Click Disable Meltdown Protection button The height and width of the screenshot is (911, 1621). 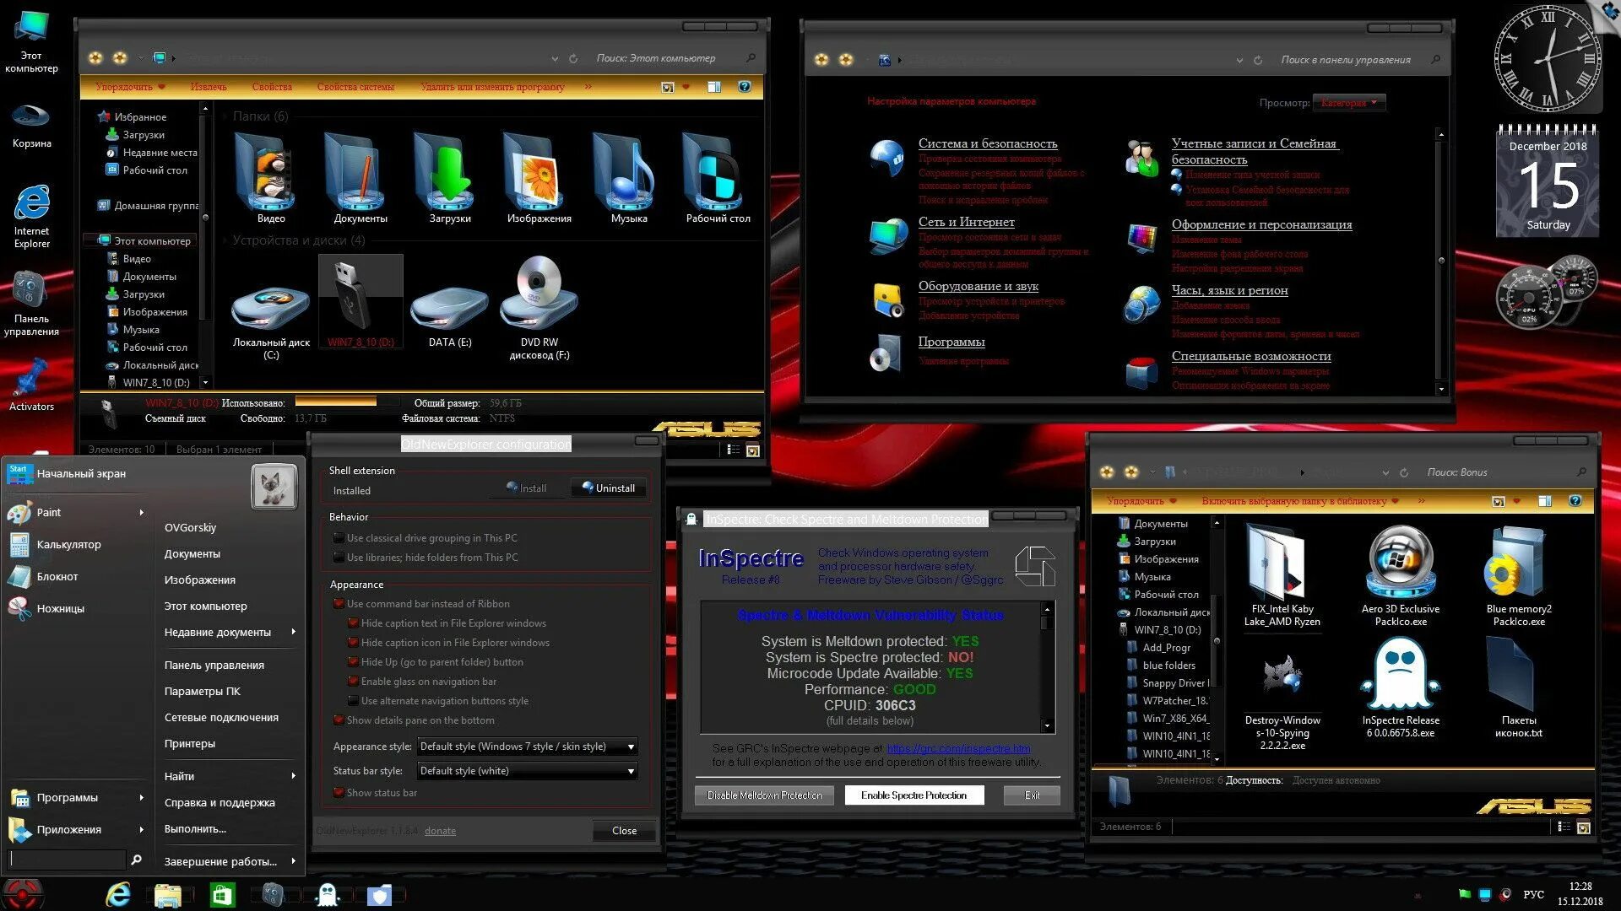(x=764, y=795)
